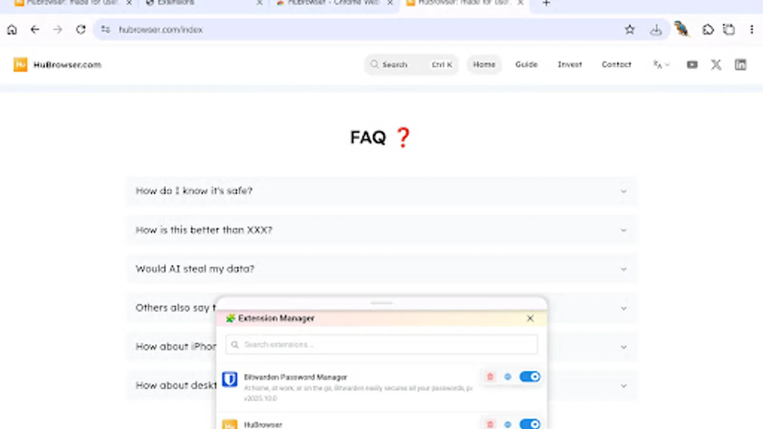Select the Invest menu item
Image resolution: width=763 pixels, height=429 pixels.
[569, 65]
